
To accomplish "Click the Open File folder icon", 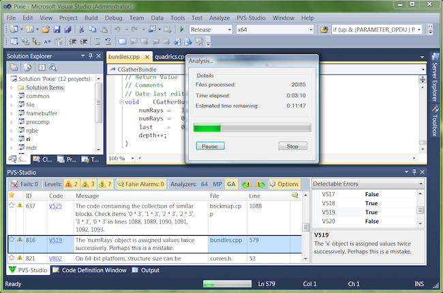I will tap(46, 29).
